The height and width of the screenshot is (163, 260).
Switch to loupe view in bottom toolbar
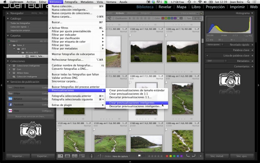67,156
